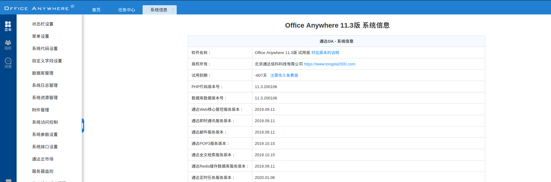Click the 试用到期 label cell
The width and height of the screenshot is (551, 182).
click(x=220, y=75)
